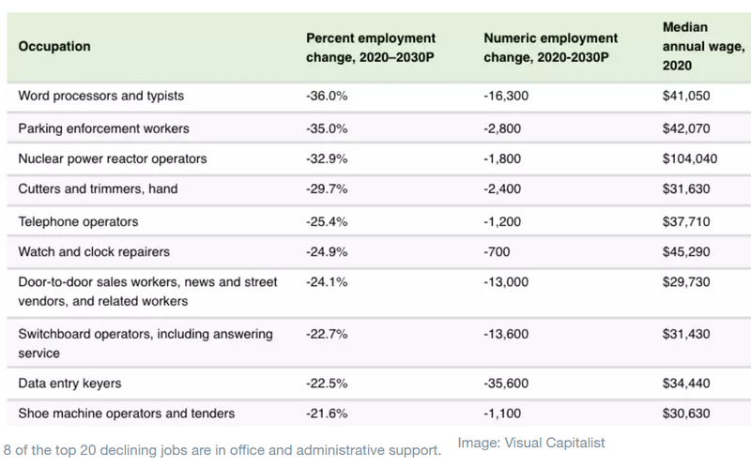751x467 pixels.
Task: Click the Occupation column header
Action: [x=54, y=46]
